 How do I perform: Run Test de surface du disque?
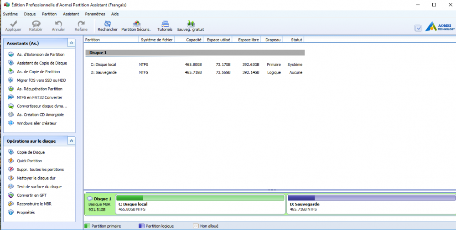[x=39, y=187]
